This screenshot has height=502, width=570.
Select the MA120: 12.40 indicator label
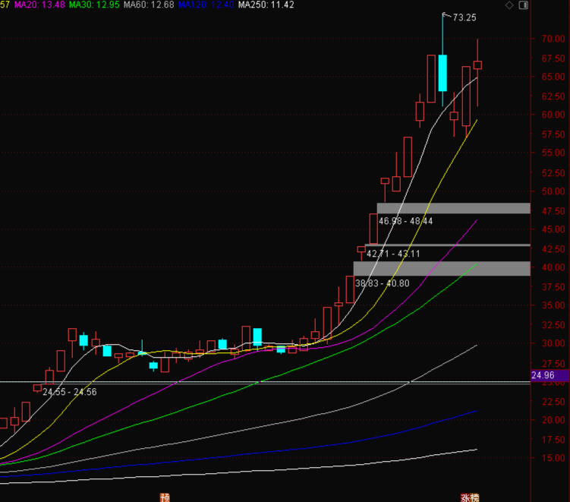[x=206, y=5]
